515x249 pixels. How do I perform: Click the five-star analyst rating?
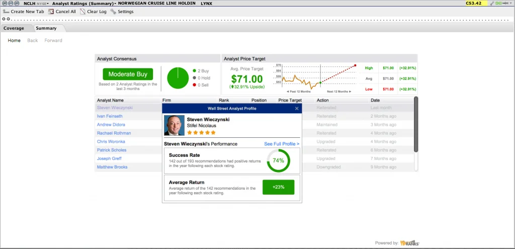(201, 133)
